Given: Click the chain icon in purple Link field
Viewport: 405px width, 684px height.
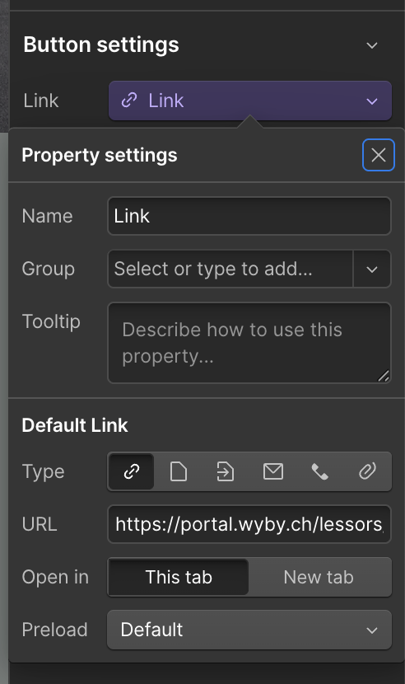Looking at the screenshot, I should pyautogui.click(x=129, y=101).
